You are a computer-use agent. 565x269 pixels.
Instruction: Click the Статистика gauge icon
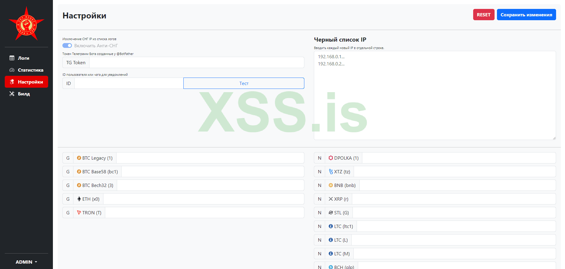[12, 70]
